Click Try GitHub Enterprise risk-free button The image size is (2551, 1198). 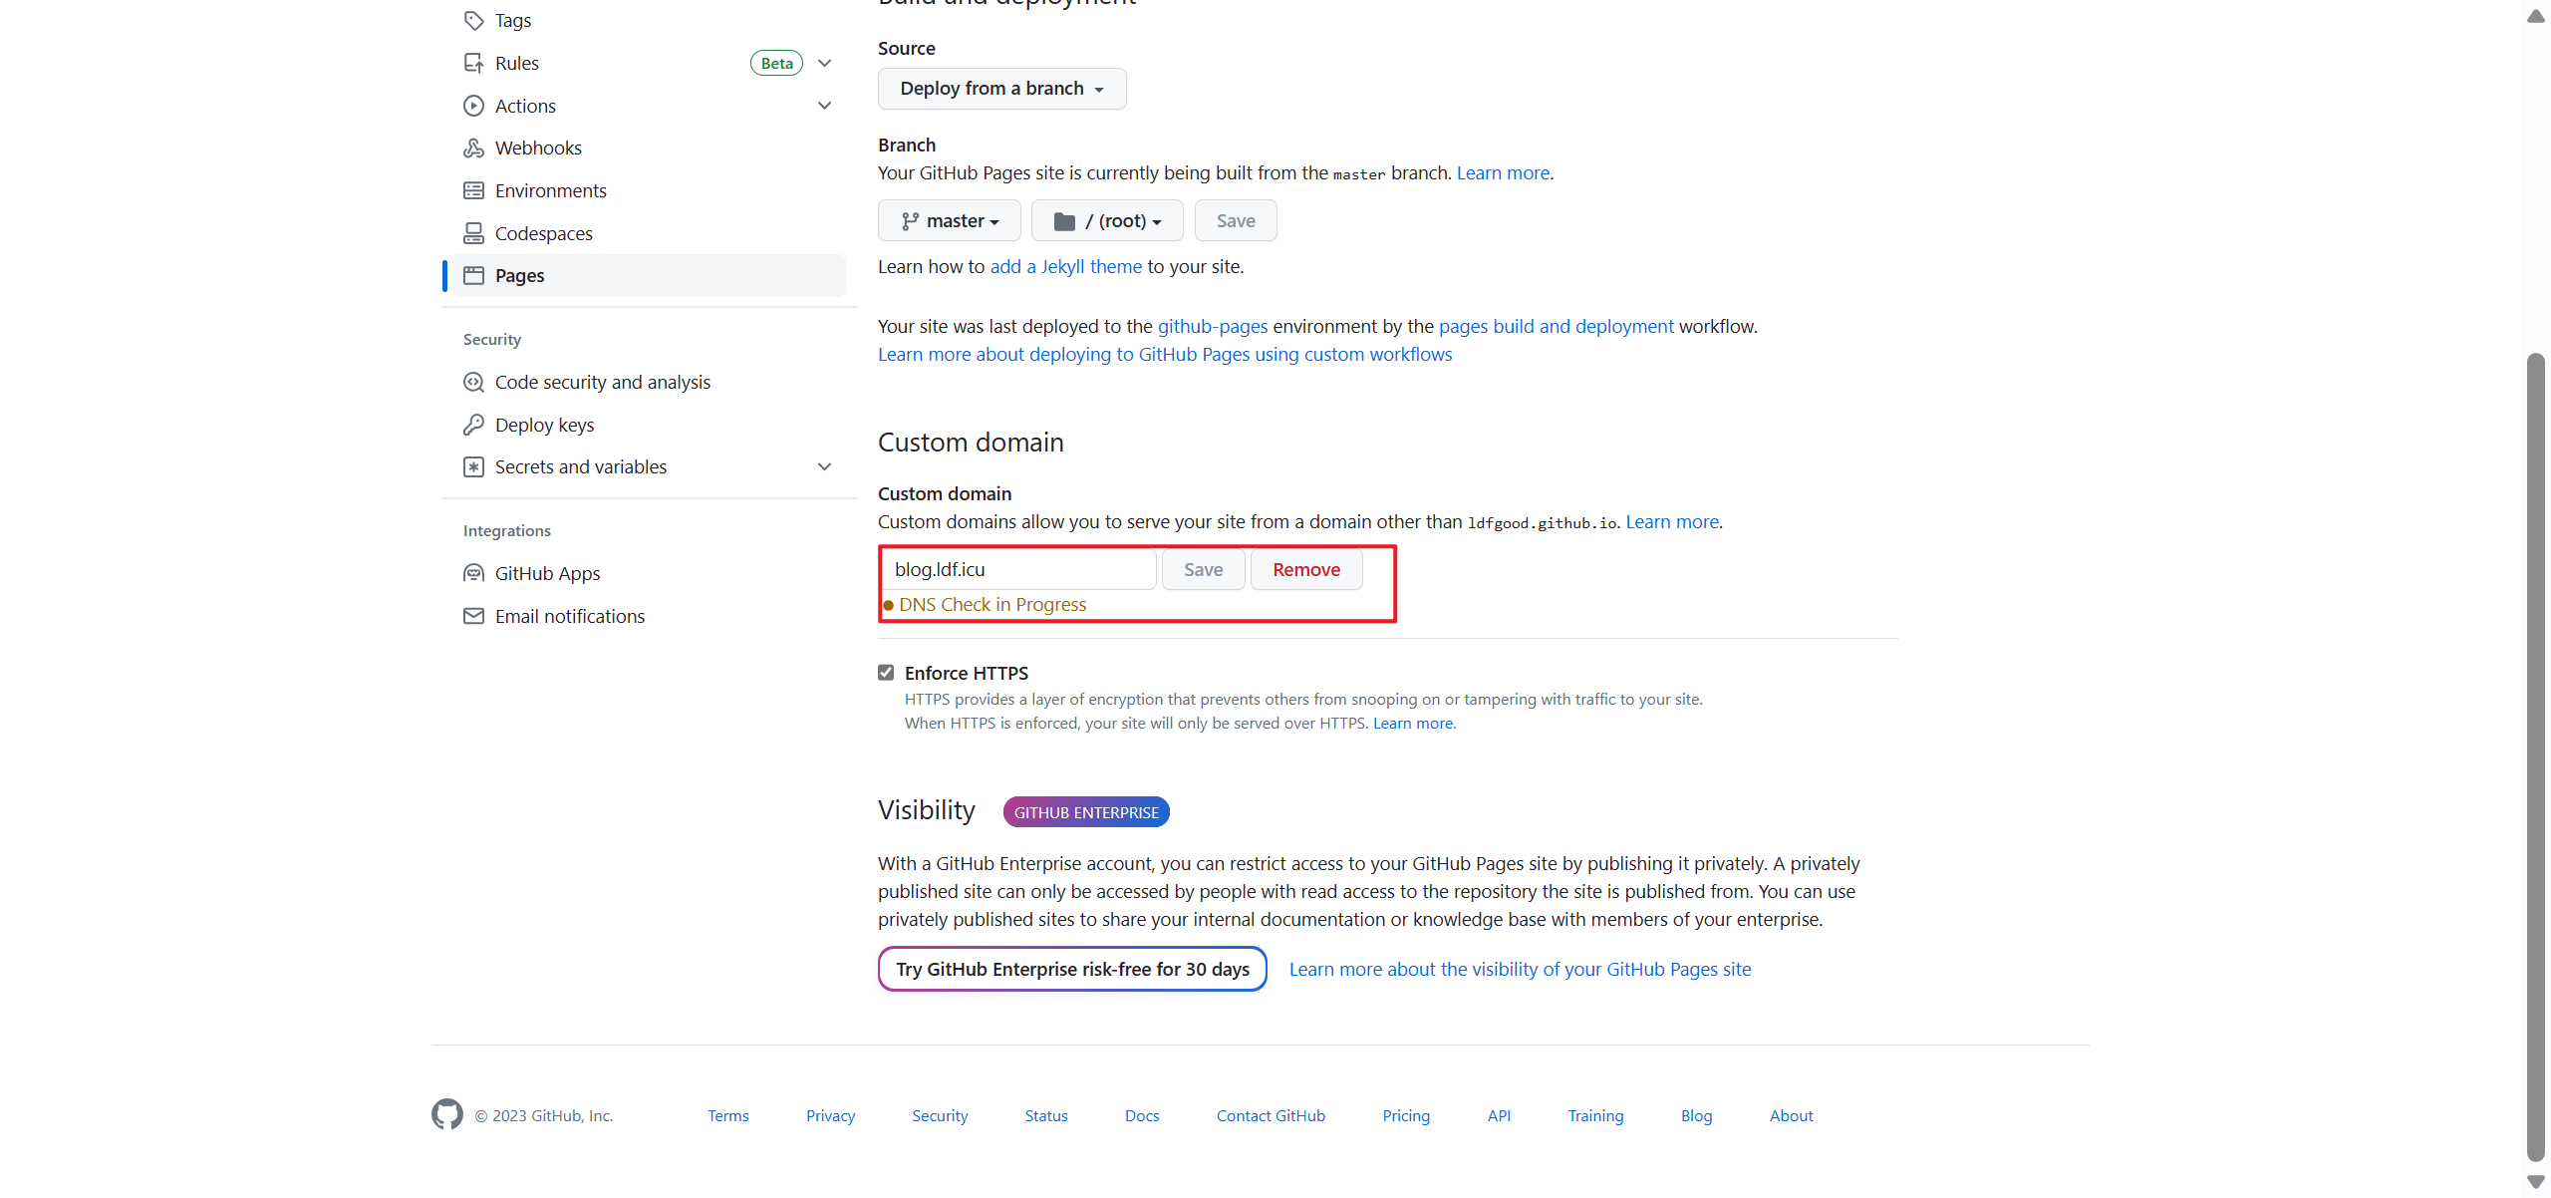tap(1072, 969)
